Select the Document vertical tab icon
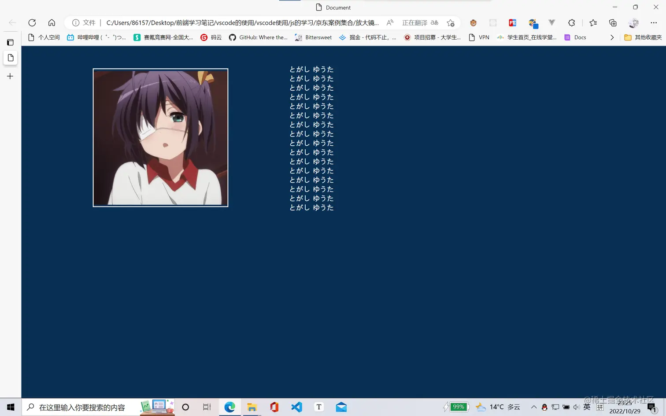This screenshot has height=416, width=666. pos(11,58)
